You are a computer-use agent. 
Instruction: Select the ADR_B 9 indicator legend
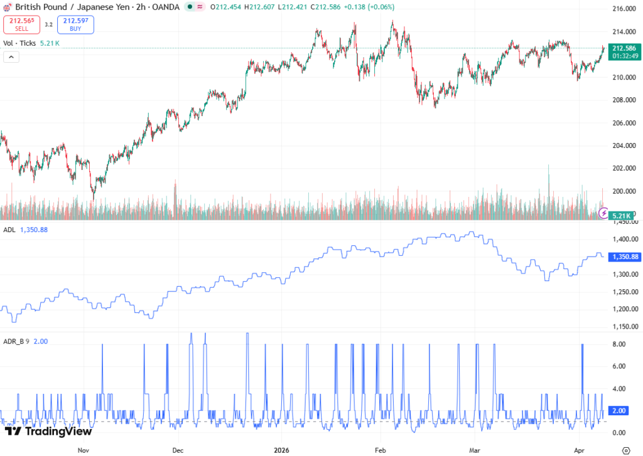point(18,341)
